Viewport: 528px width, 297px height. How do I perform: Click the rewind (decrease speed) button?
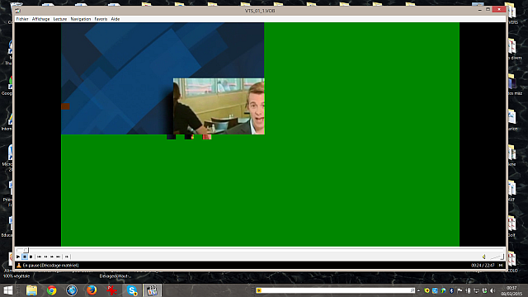(45, 257)
